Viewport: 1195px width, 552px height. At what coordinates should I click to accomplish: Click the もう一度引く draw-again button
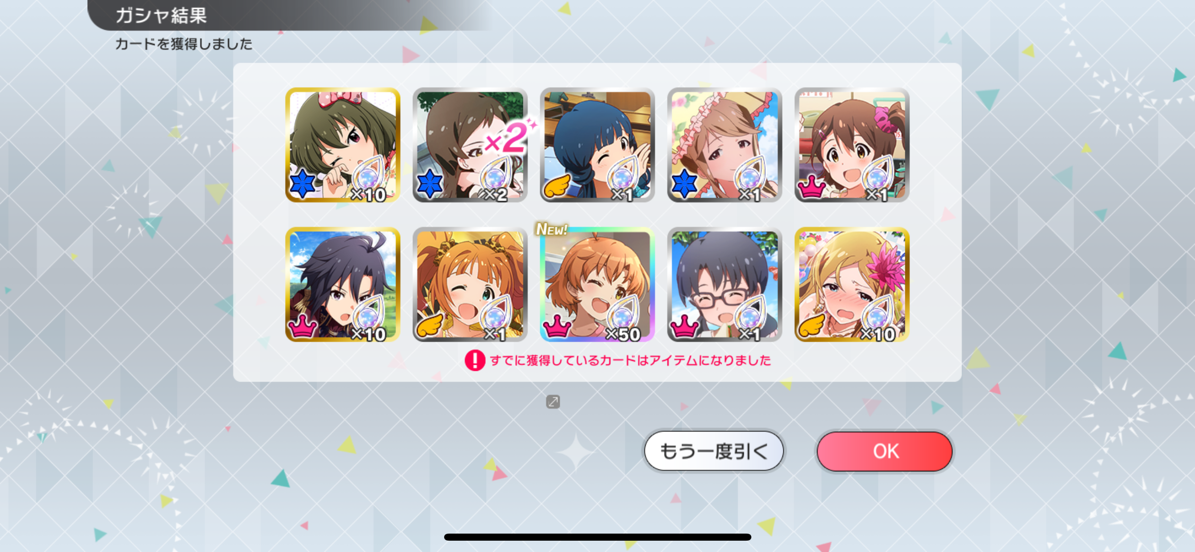pos(714,451)
